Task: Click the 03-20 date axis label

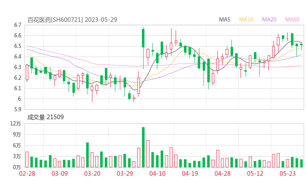Action: [x=92, y=173]
